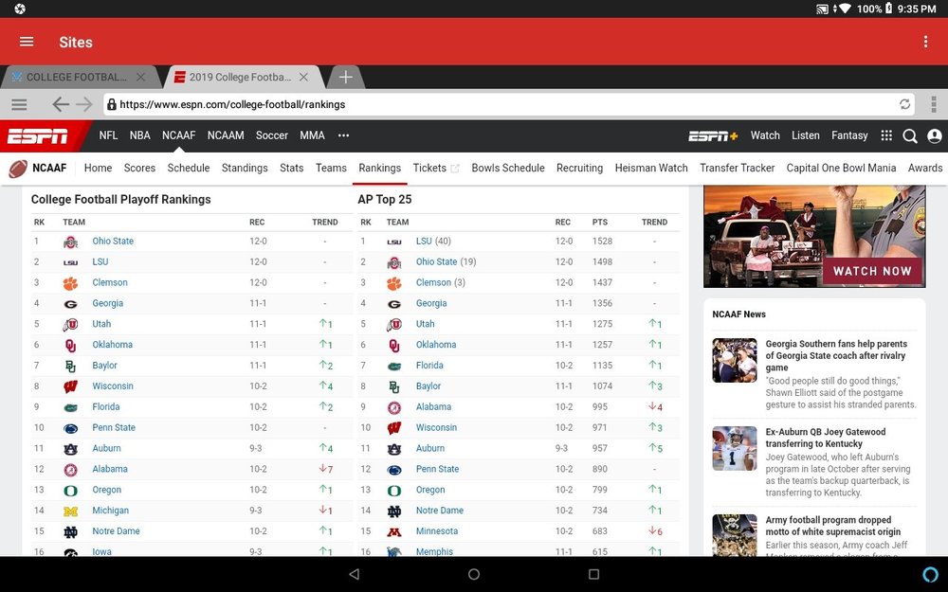Close the 2019 College Football tab
The image size is (948, 592).
click(303, 78)
